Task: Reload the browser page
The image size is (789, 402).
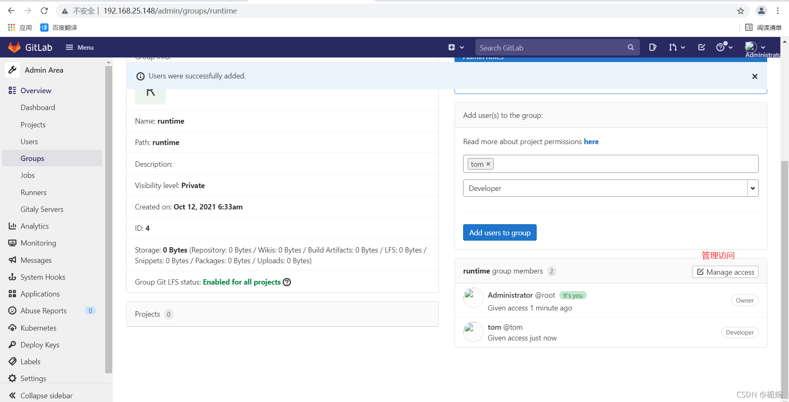Action: pyautogui.click(x=44, y=11)
